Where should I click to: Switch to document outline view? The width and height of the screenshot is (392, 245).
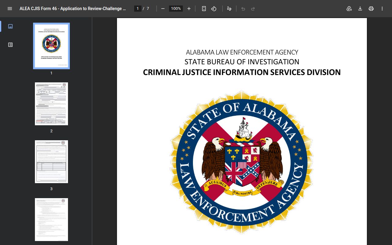tap(10, 45)
